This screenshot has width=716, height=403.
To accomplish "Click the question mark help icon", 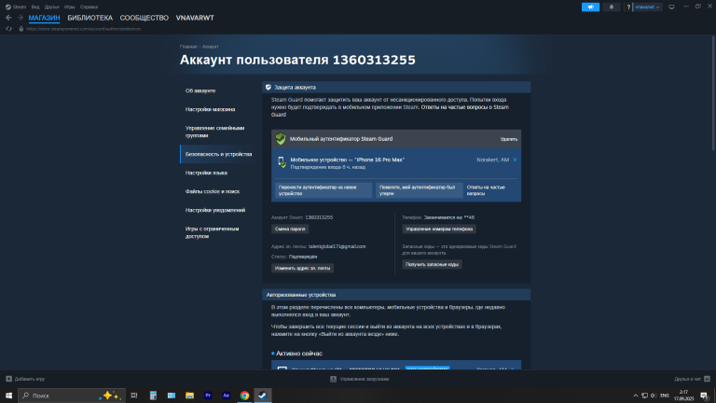I will pos(628,7).
